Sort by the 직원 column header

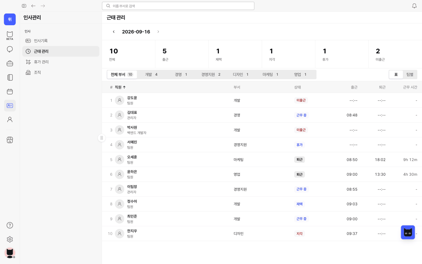(120, 87)
